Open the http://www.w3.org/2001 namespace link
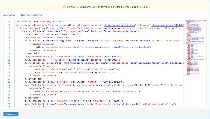 click(167, 25)
